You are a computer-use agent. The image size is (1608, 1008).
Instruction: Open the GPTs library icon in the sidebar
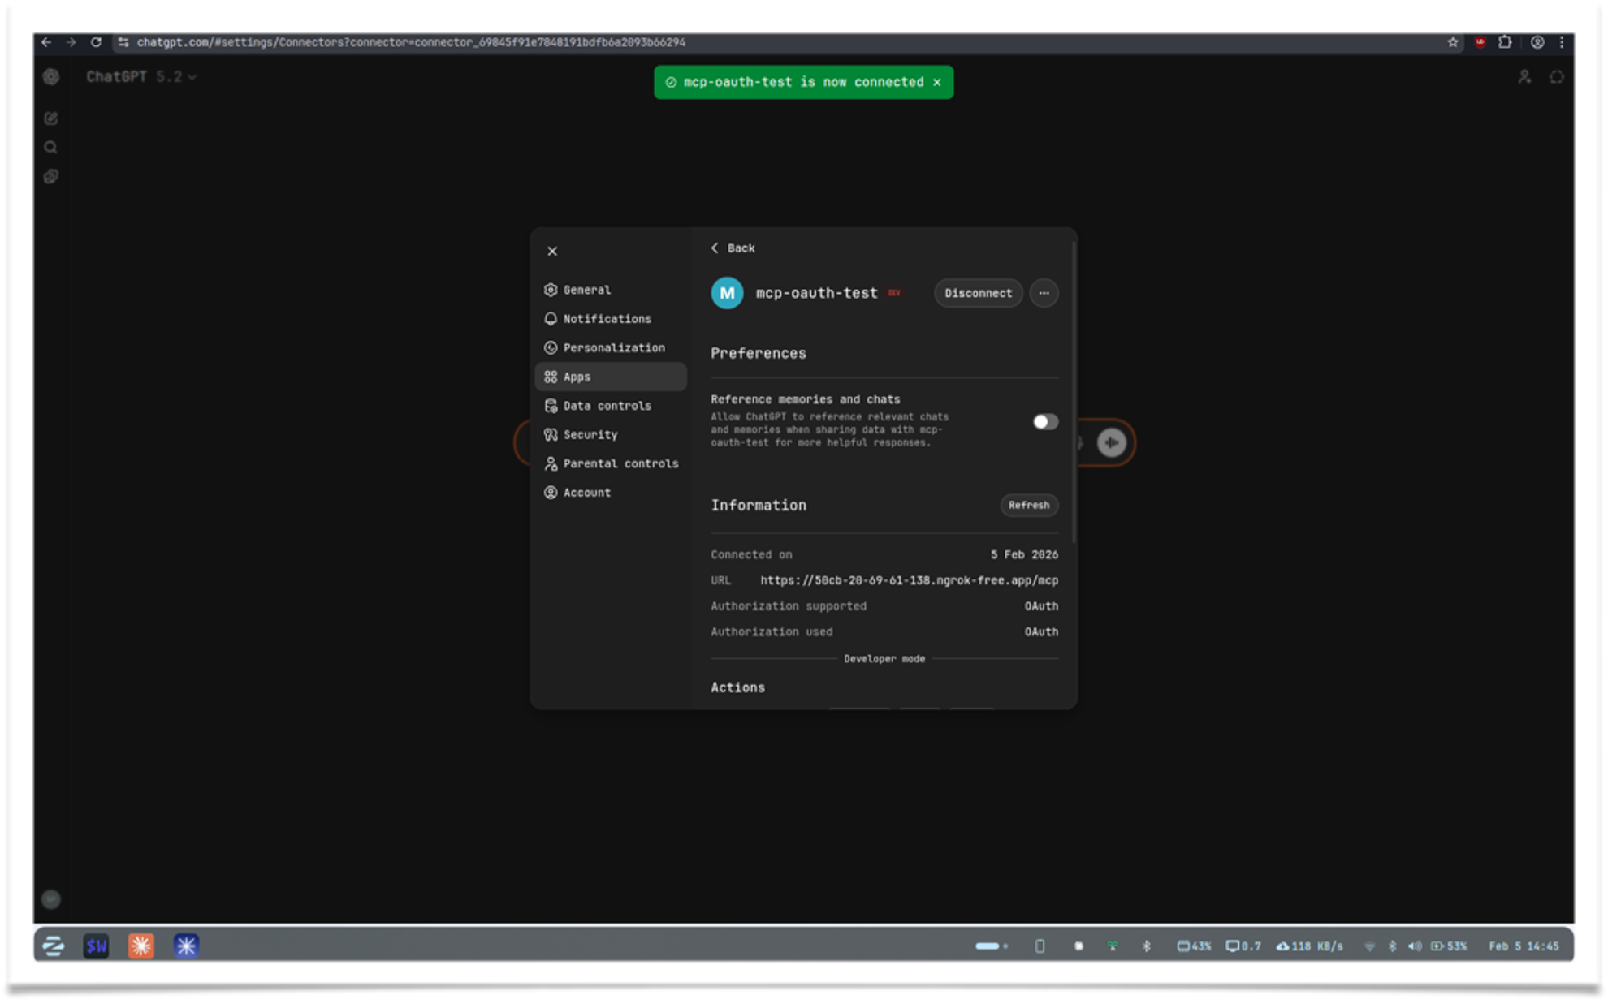click(x=51, y=176)
